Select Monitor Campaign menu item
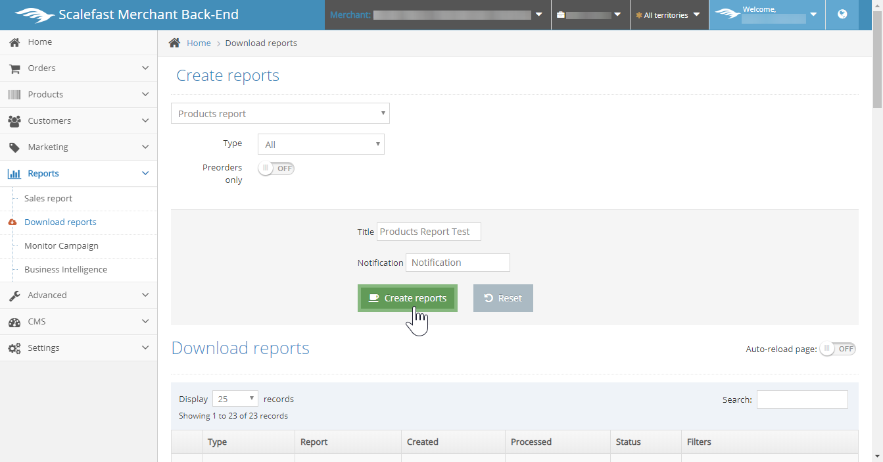This screenshot has width=883, height=462. 61,246
